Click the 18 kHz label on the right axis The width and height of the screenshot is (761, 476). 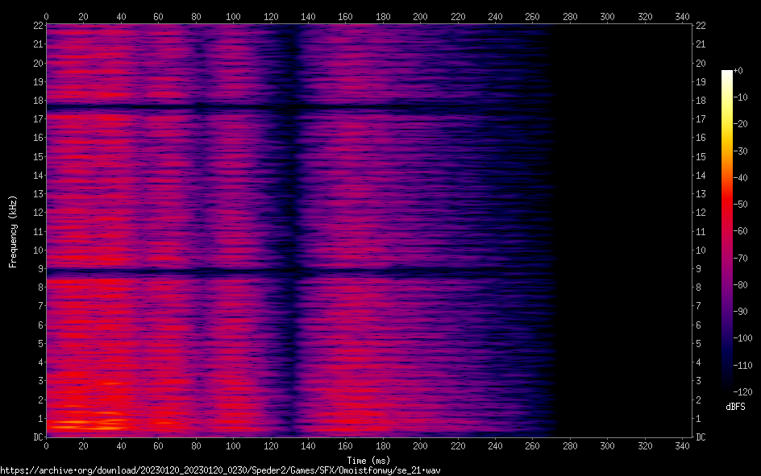[701, 100]
